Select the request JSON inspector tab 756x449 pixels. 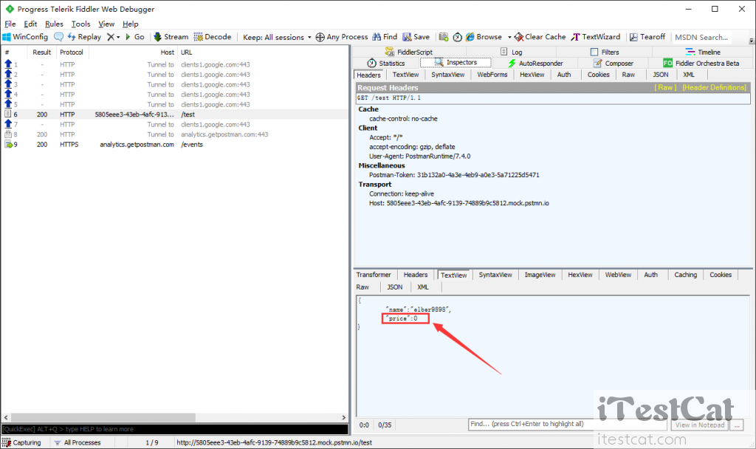coord(661,75)
